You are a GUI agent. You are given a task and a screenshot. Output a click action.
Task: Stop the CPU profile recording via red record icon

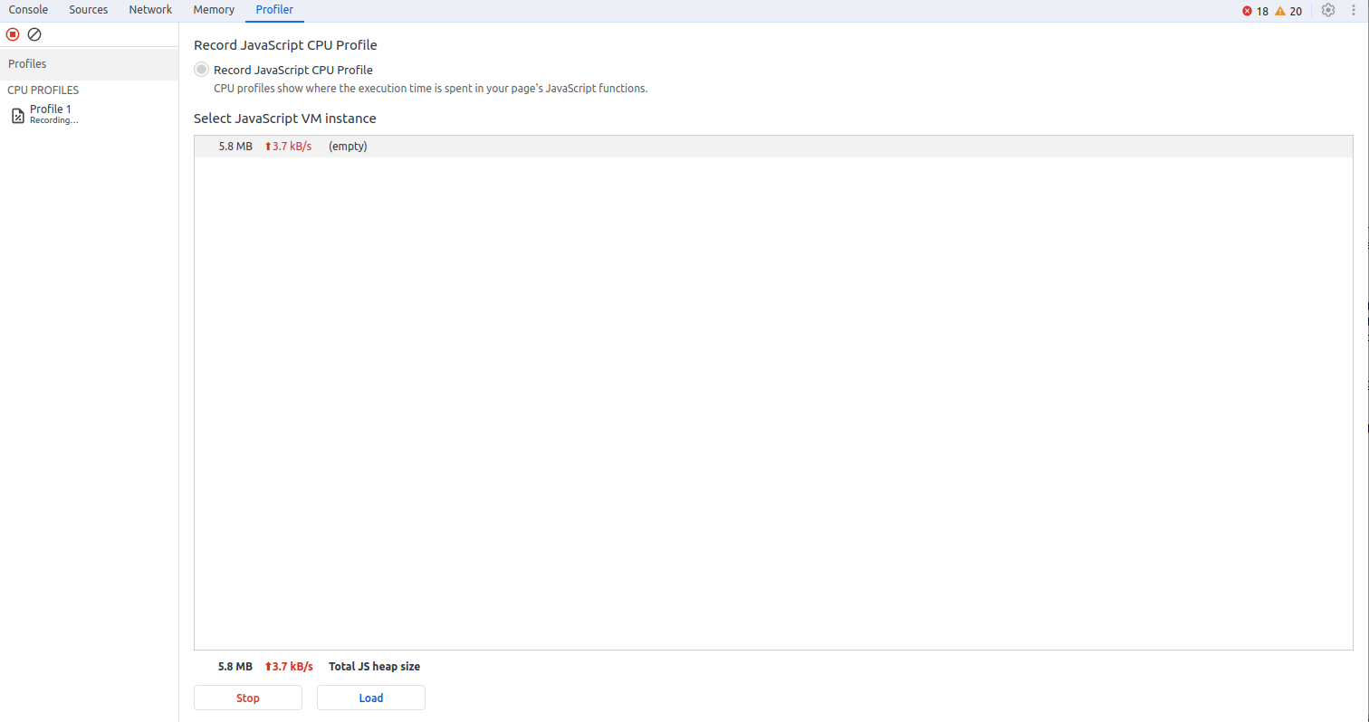coord(12,33)
